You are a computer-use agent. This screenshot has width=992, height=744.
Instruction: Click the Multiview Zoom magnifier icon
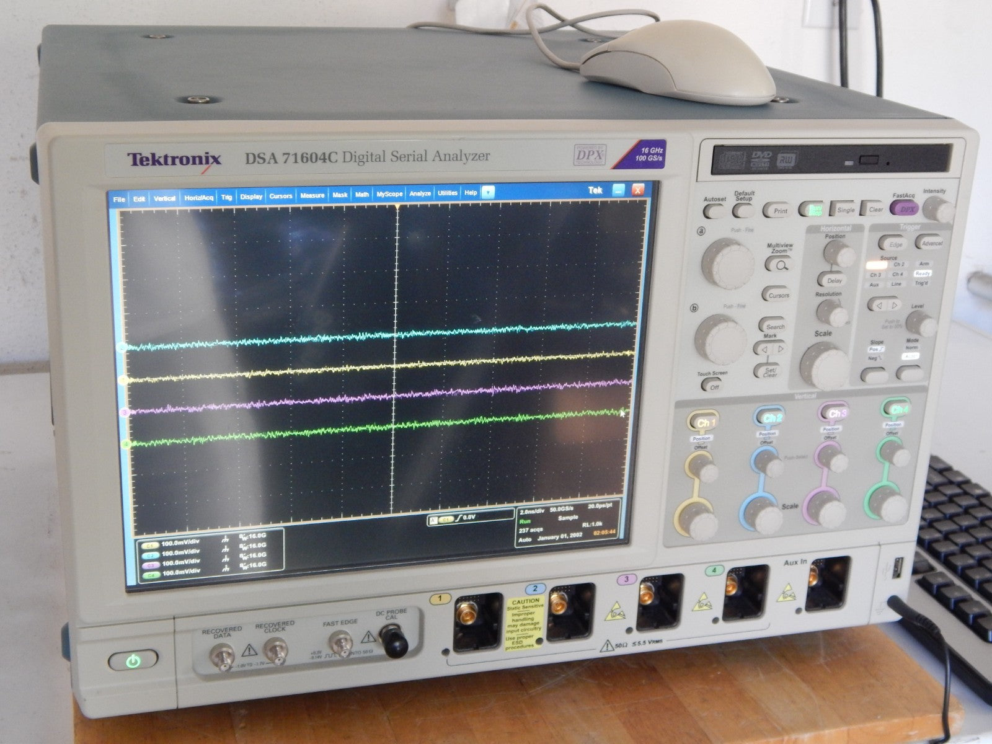(781, 265)
